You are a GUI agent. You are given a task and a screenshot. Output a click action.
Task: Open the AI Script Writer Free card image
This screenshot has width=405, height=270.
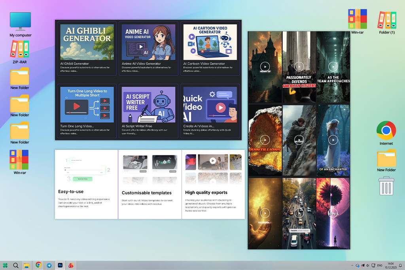pyautogui.click(x=149, y=104)
